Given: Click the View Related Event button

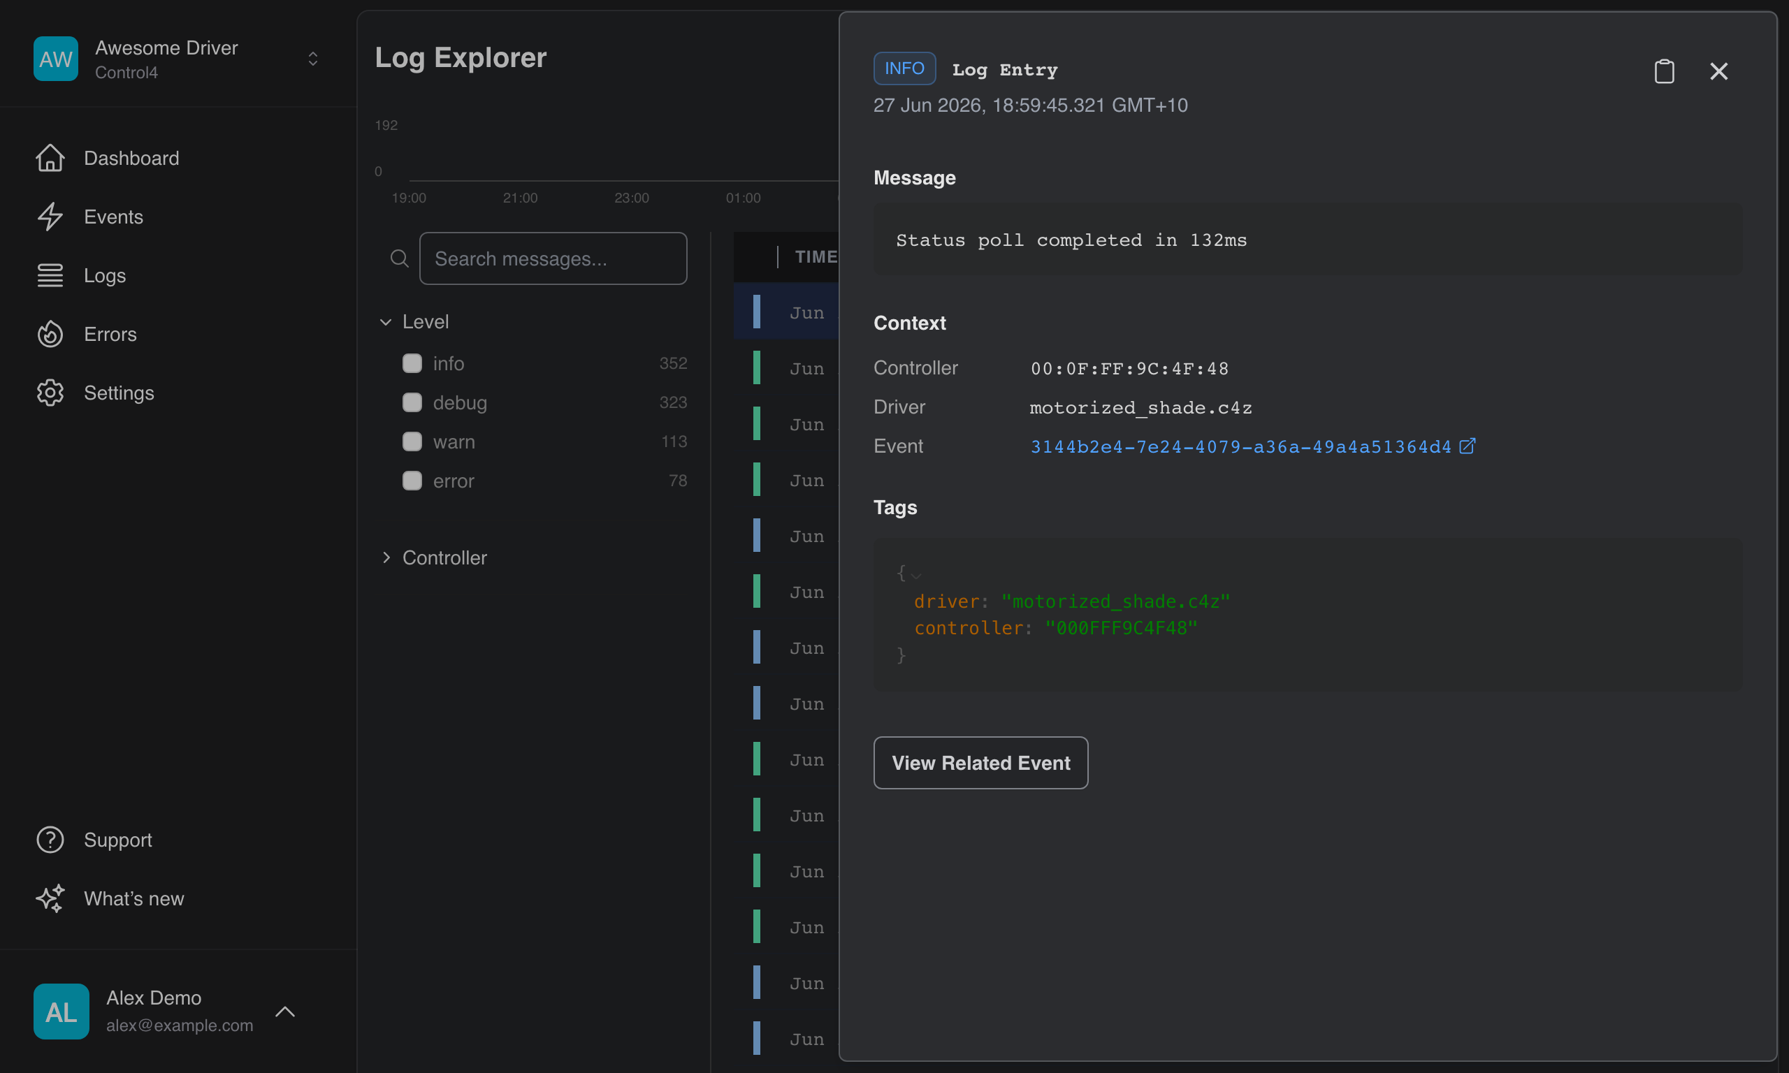Looking at the screenshot, I should (980, 763).
